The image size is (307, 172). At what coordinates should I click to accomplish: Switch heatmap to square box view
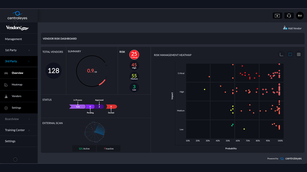(290, 54)
